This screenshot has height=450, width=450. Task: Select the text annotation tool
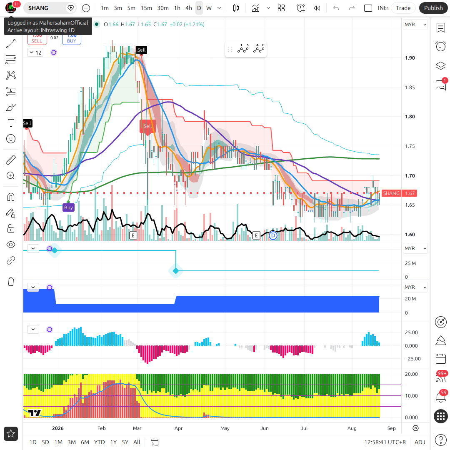click(10, 123)
